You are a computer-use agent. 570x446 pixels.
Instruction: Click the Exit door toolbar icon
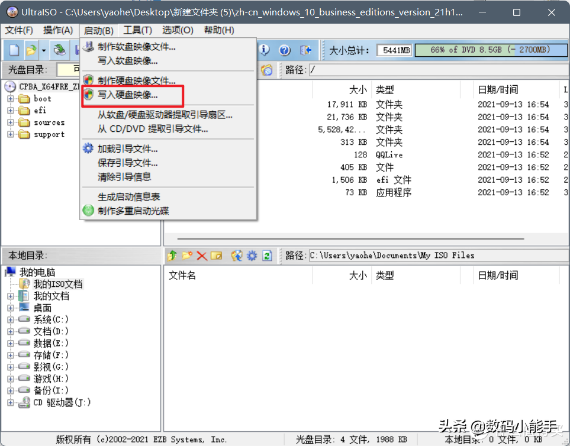click(x=305, y=50)
